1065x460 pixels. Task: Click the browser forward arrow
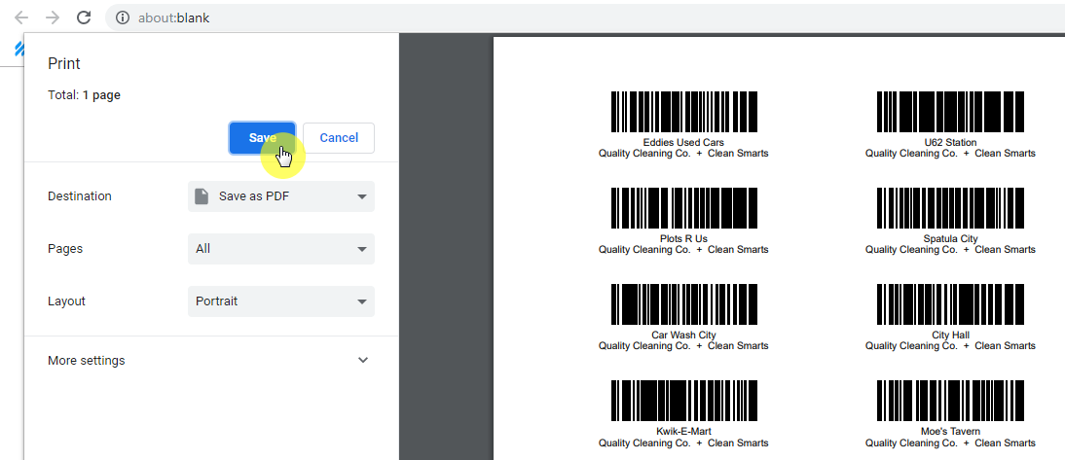point(53,18)
